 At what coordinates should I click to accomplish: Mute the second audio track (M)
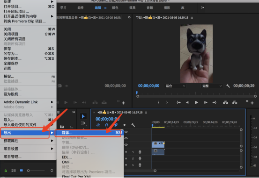(126, 158)
